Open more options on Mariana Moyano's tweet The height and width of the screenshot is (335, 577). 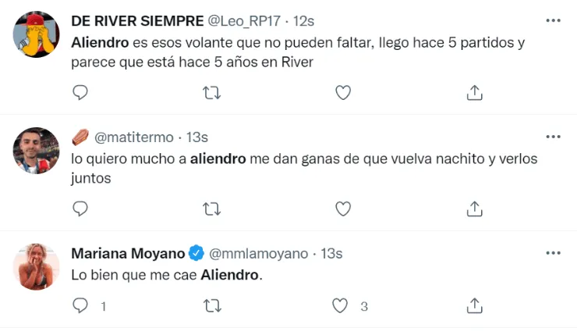click(554, 253)
